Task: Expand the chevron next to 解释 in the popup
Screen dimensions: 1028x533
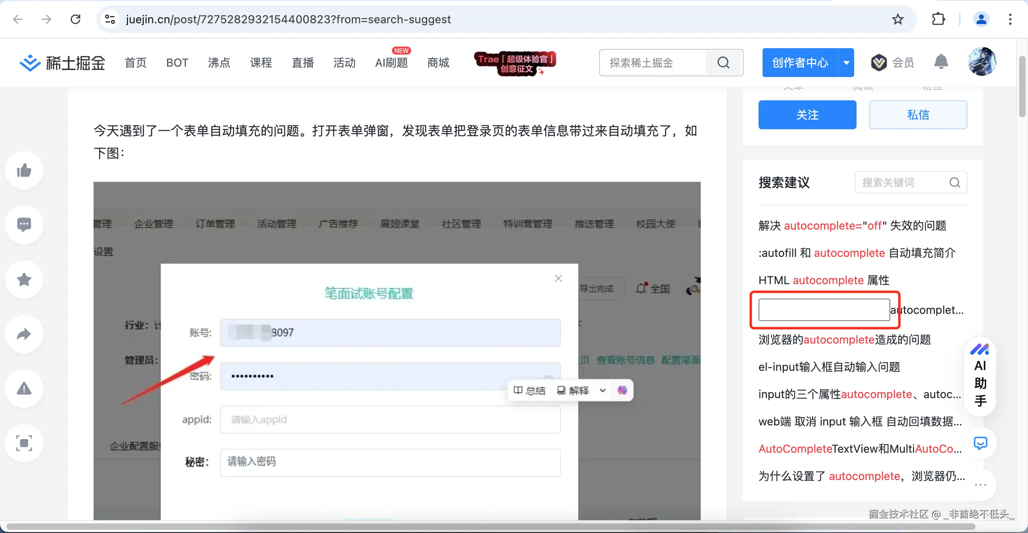Action: click(602, 390)
